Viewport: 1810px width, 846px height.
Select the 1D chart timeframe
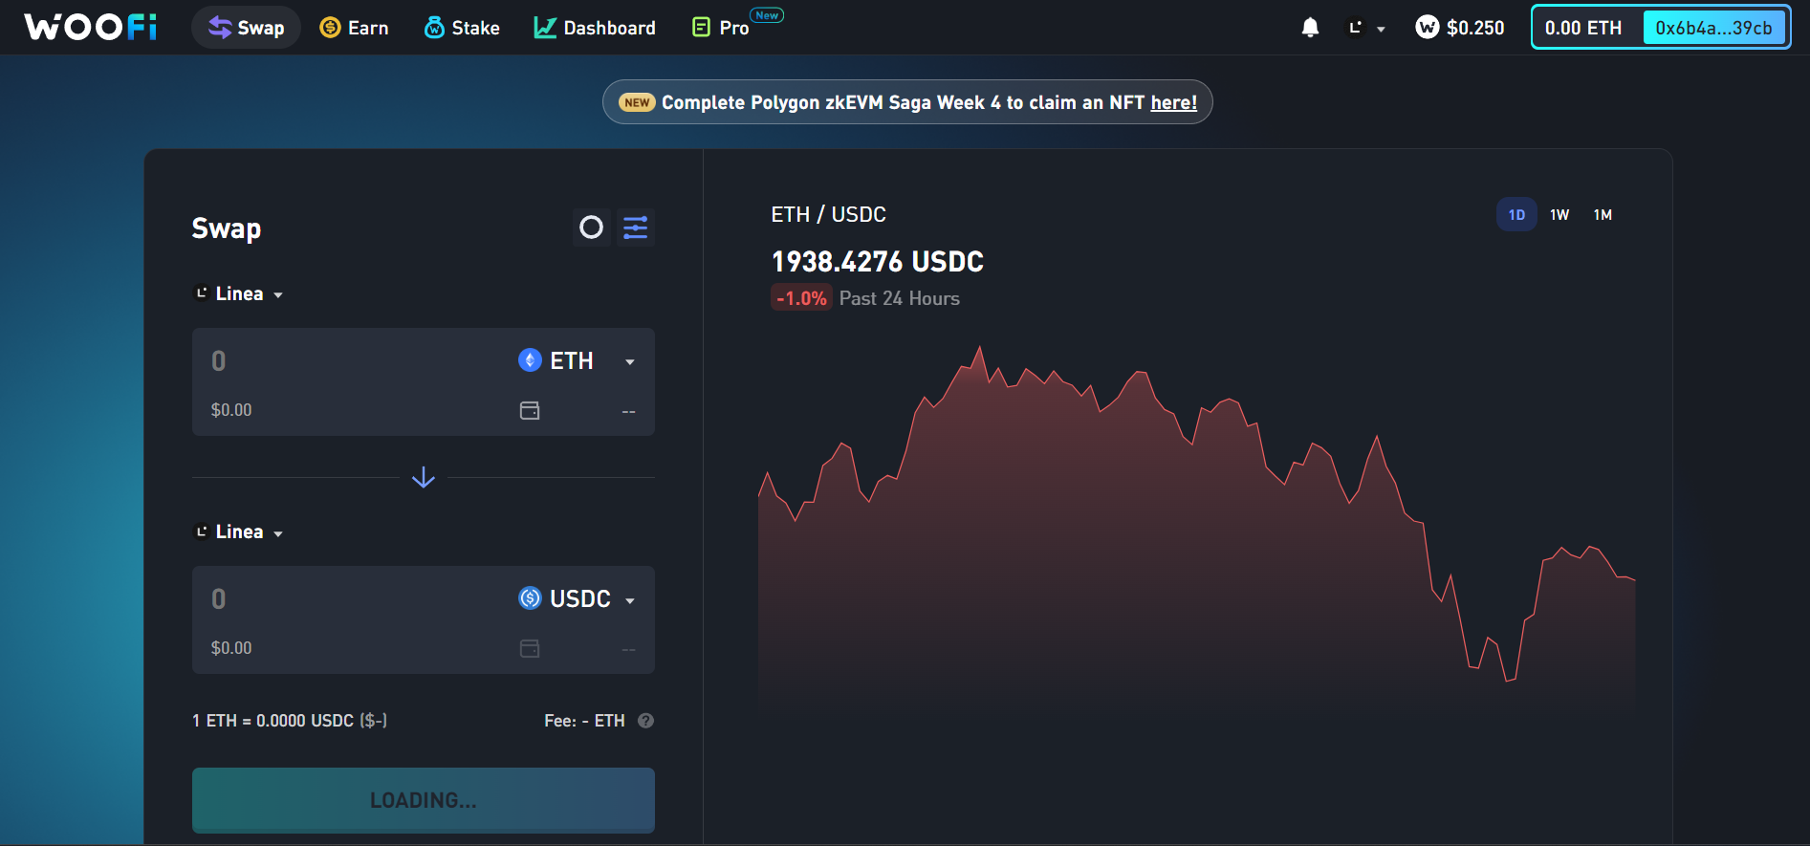pos(1516,214)
